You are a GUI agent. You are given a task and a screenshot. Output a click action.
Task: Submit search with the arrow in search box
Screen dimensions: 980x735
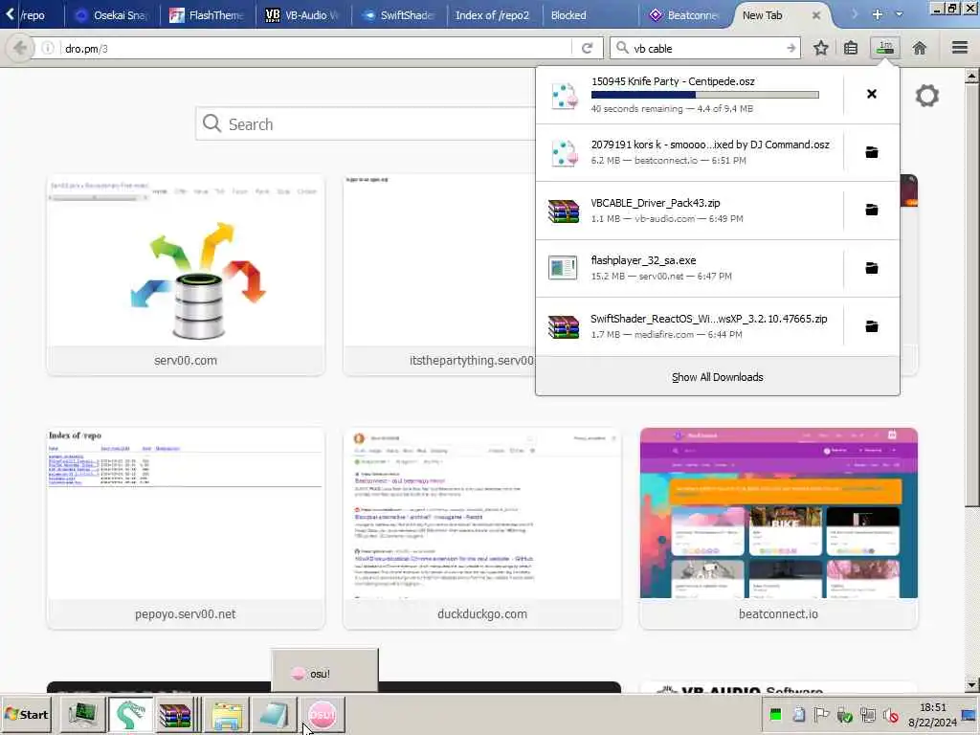click(x=791, y=48)
